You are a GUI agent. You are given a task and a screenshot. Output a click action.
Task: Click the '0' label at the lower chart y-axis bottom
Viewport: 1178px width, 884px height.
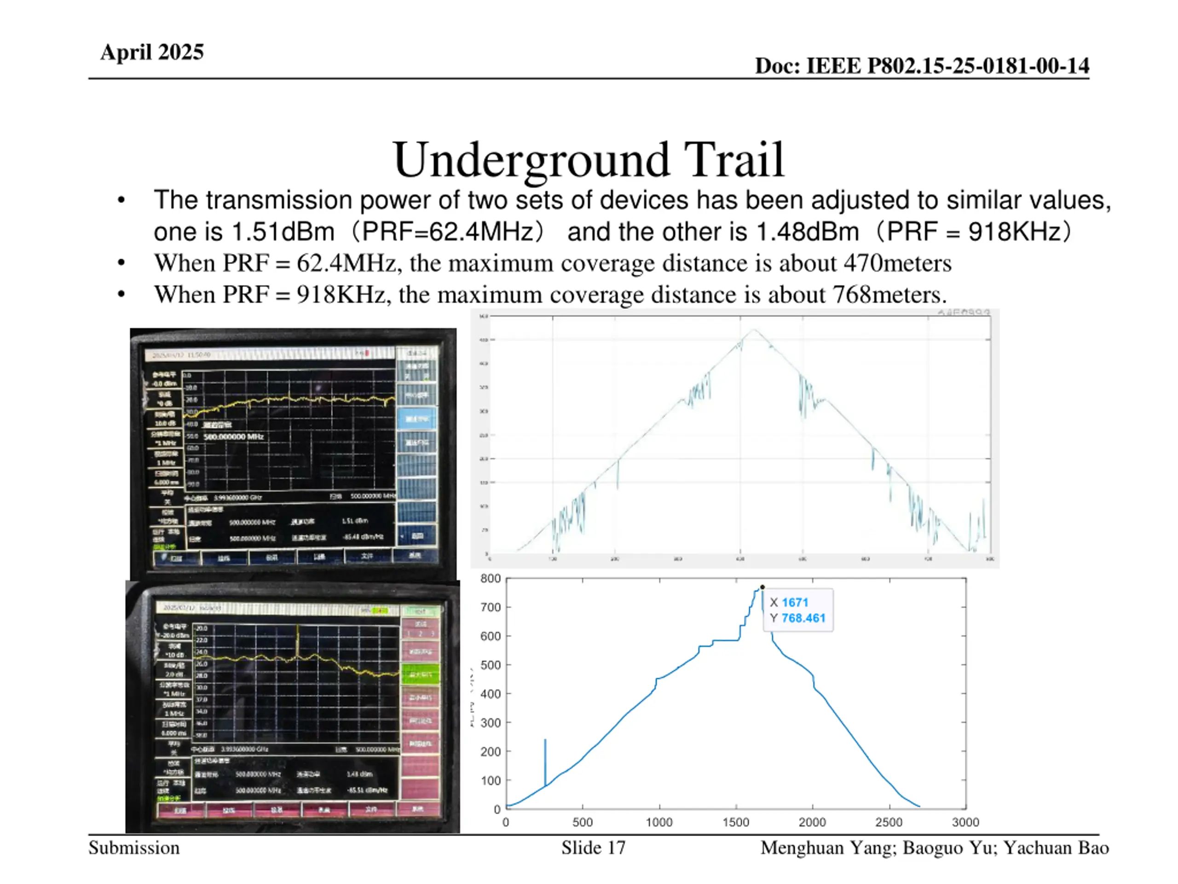coord(497,809)
